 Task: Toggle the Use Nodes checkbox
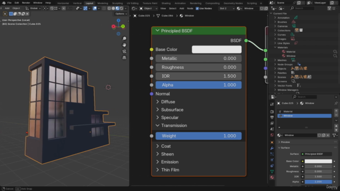197,8
